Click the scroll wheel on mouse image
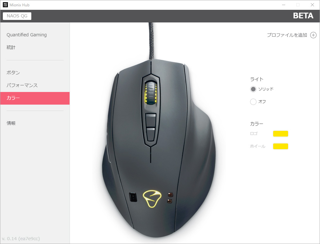 click(151, 93)
